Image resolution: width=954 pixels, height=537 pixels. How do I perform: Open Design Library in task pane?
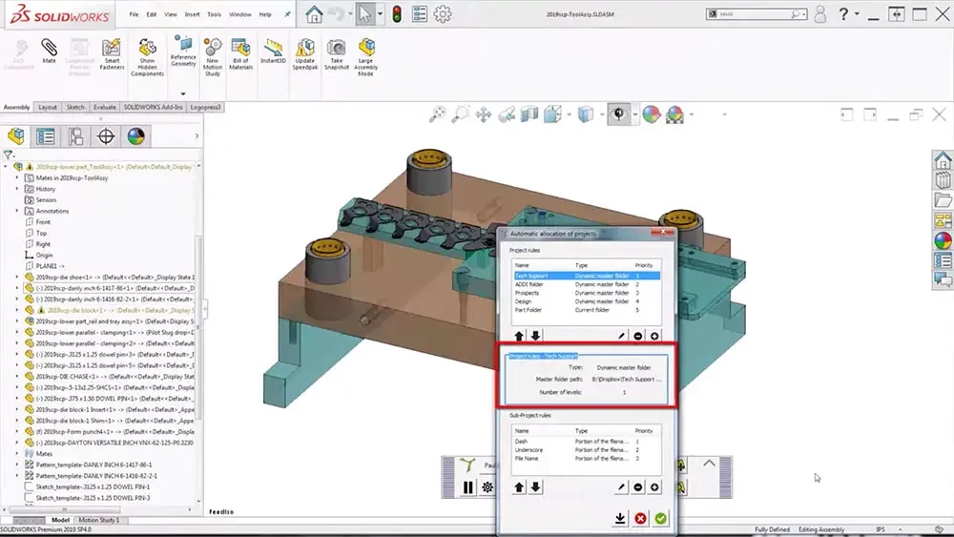944,180
